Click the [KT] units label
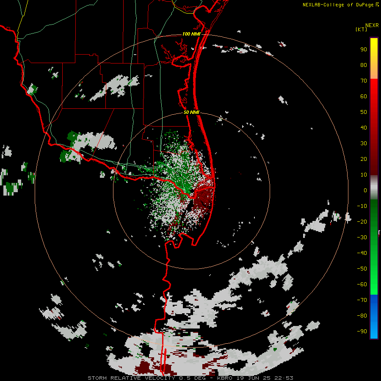The height and width of the screenshot is (381, 381). pyautogui.click(x=361, y=30)
